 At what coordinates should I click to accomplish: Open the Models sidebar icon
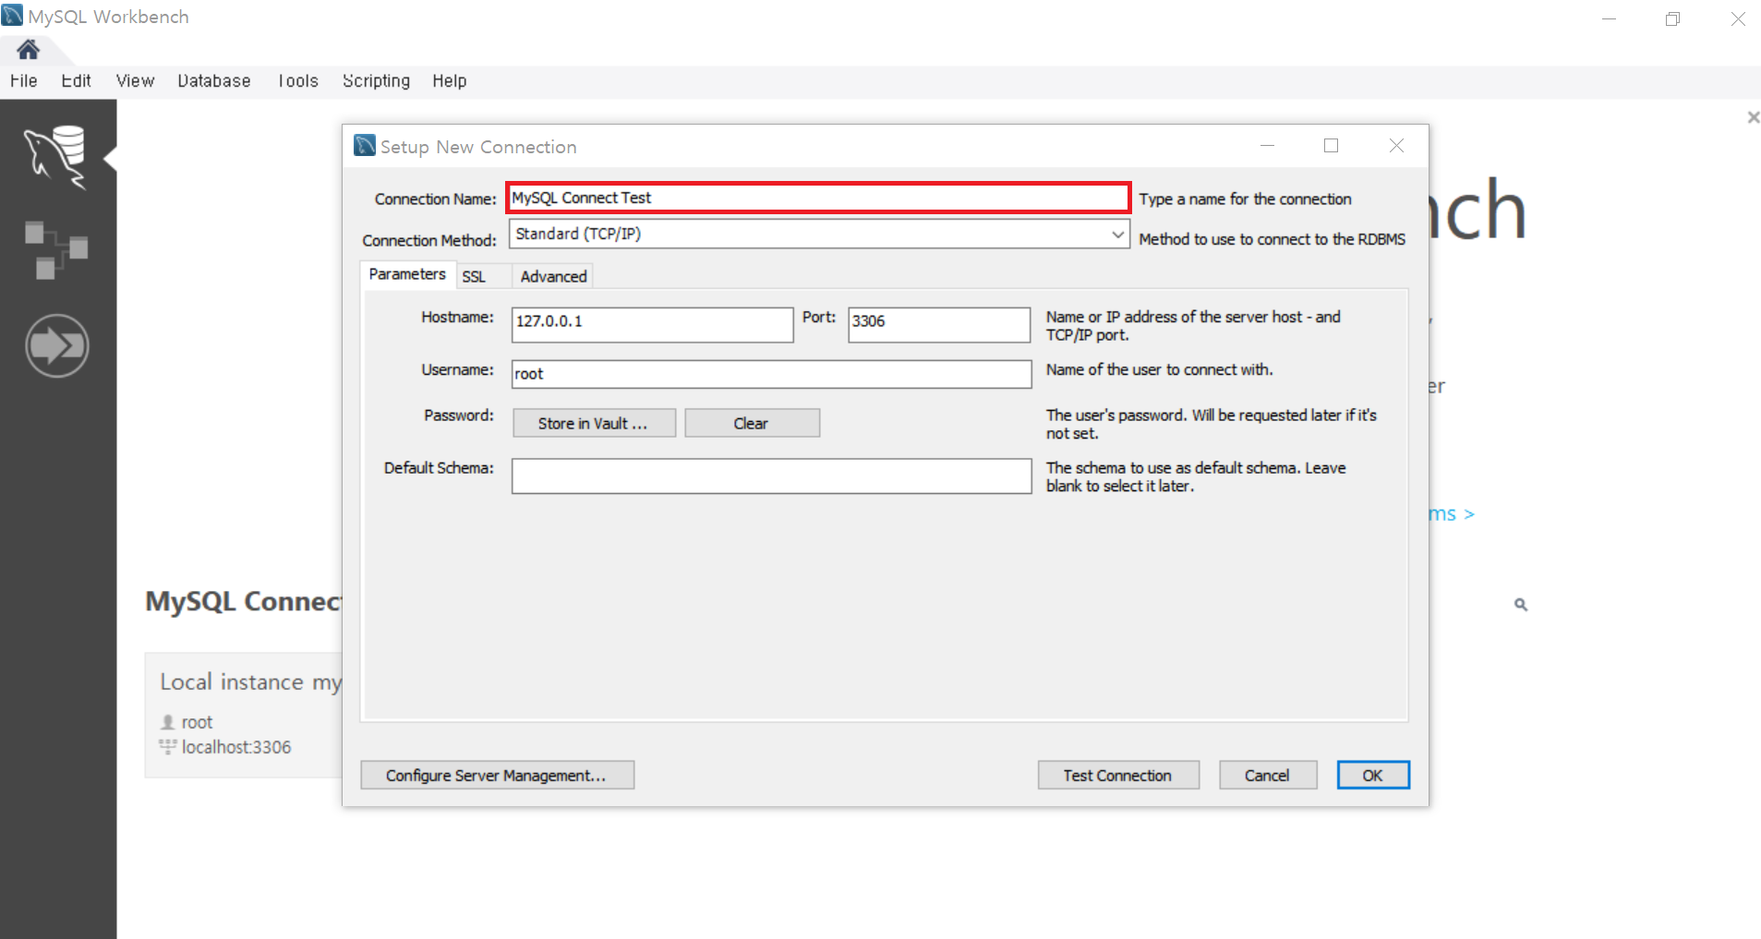point(56,249)
